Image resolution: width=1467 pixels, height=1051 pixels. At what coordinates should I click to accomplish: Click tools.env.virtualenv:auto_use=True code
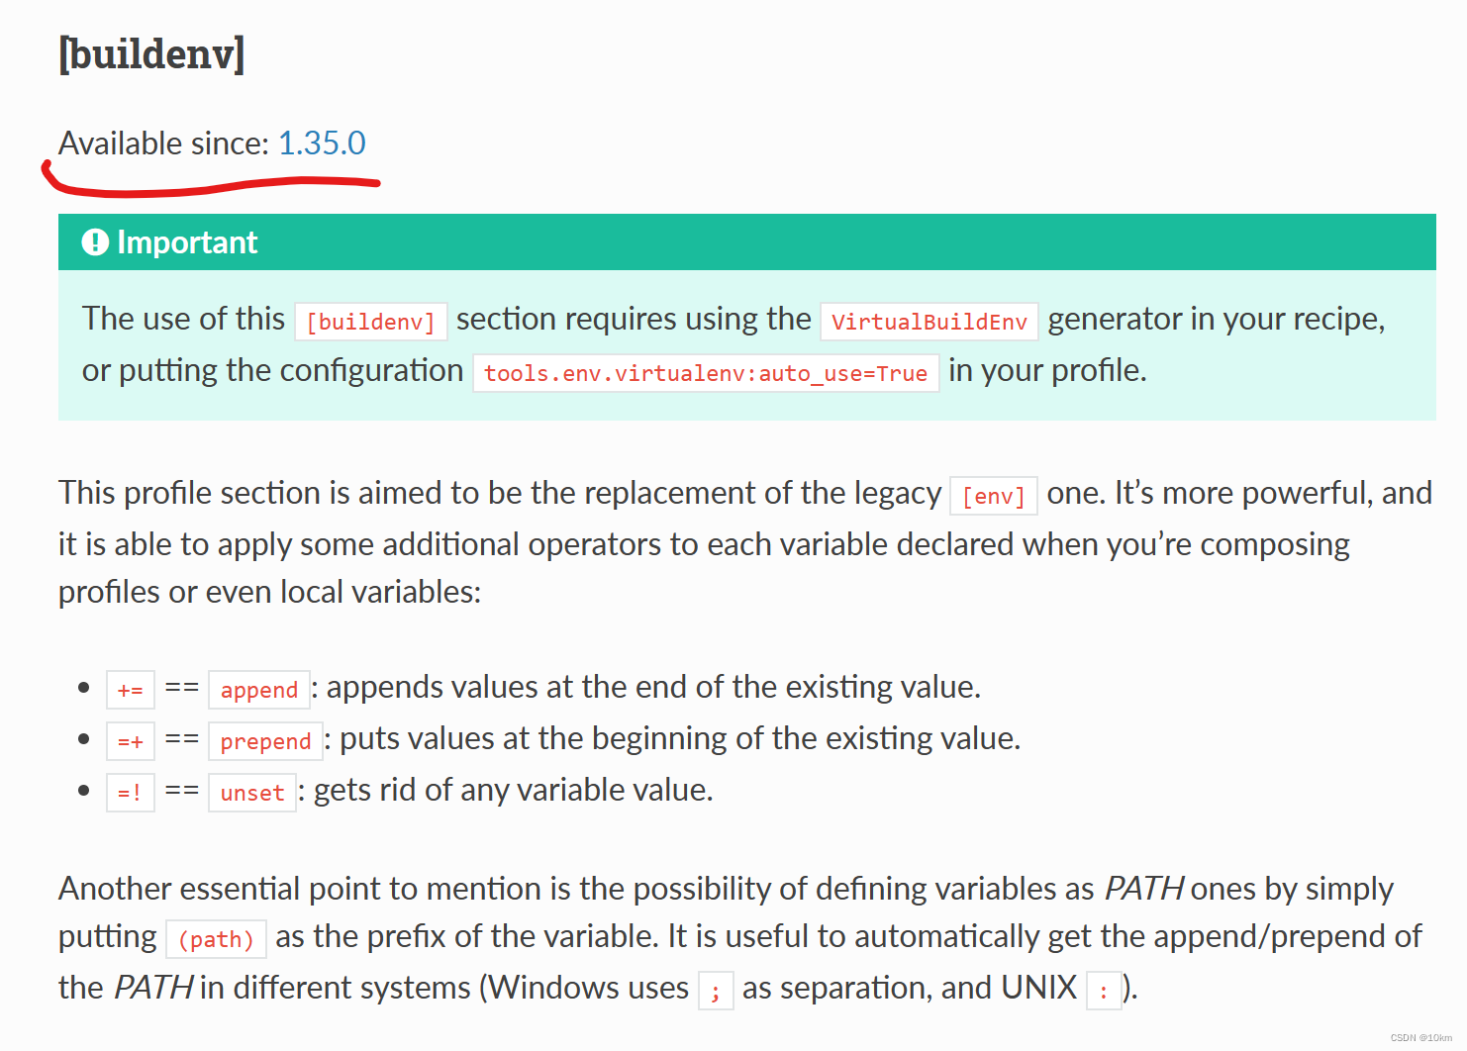point(706,373)
